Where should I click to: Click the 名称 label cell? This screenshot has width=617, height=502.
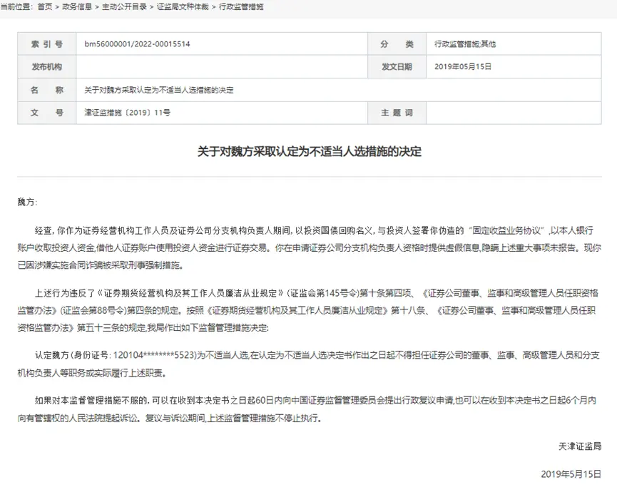click(46, 91)
